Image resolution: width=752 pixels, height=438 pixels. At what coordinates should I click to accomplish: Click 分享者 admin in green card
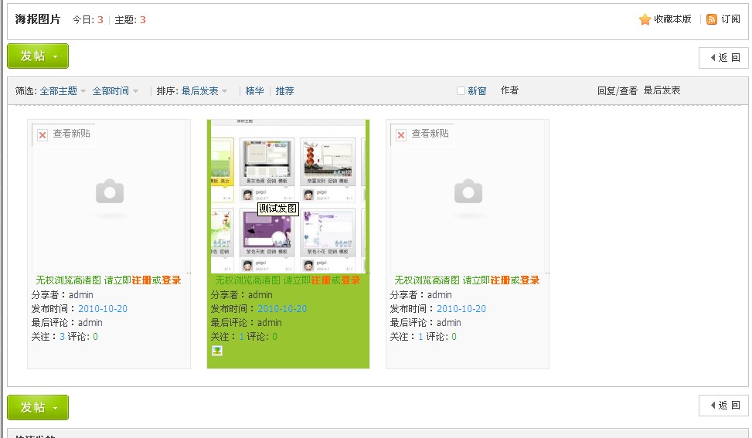pos(260,295)
